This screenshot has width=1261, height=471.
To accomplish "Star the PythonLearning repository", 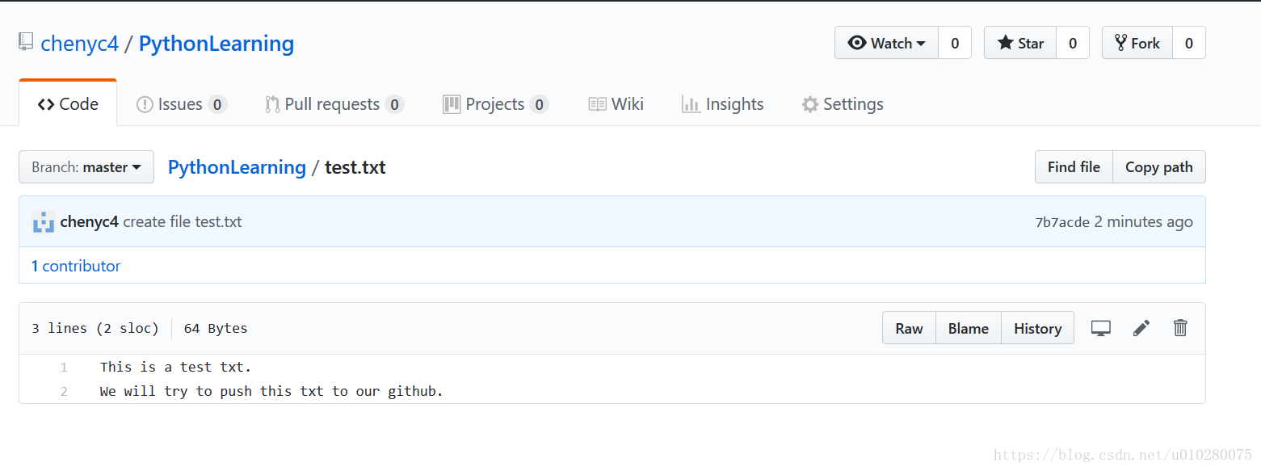I will pyautogui.click(x=1020, y=43).
